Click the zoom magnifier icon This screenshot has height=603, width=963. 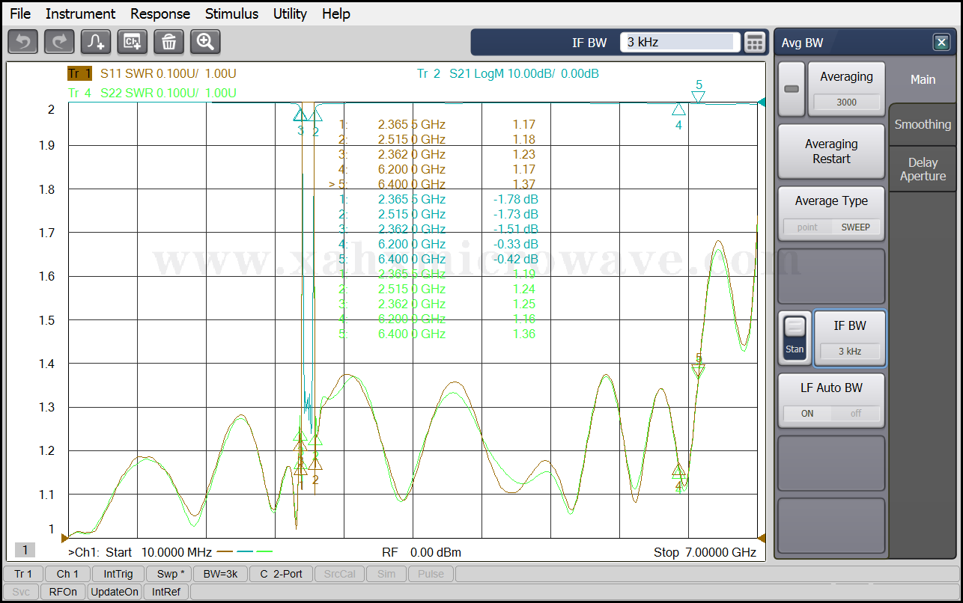click(205, 42)
